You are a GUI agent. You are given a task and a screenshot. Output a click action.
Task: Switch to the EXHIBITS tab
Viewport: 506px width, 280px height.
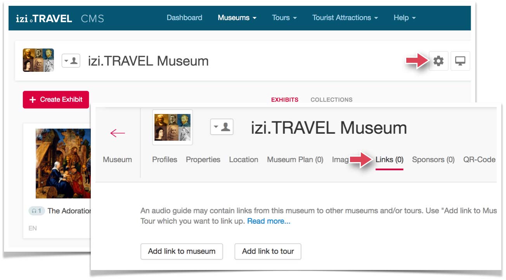point(285,100)
